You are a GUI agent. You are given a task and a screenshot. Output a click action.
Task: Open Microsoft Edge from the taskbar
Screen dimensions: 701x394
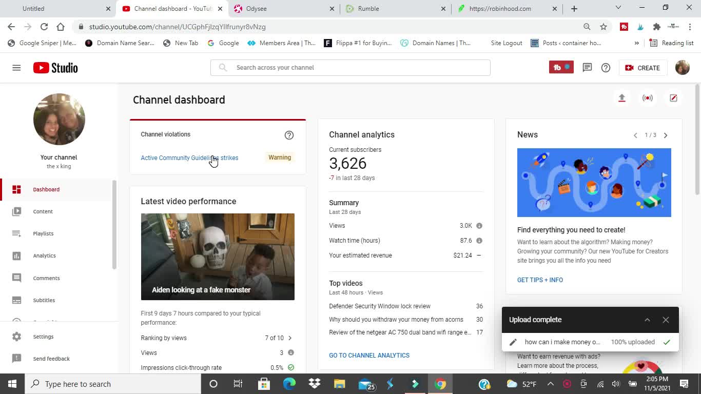(x=289, y=384)
